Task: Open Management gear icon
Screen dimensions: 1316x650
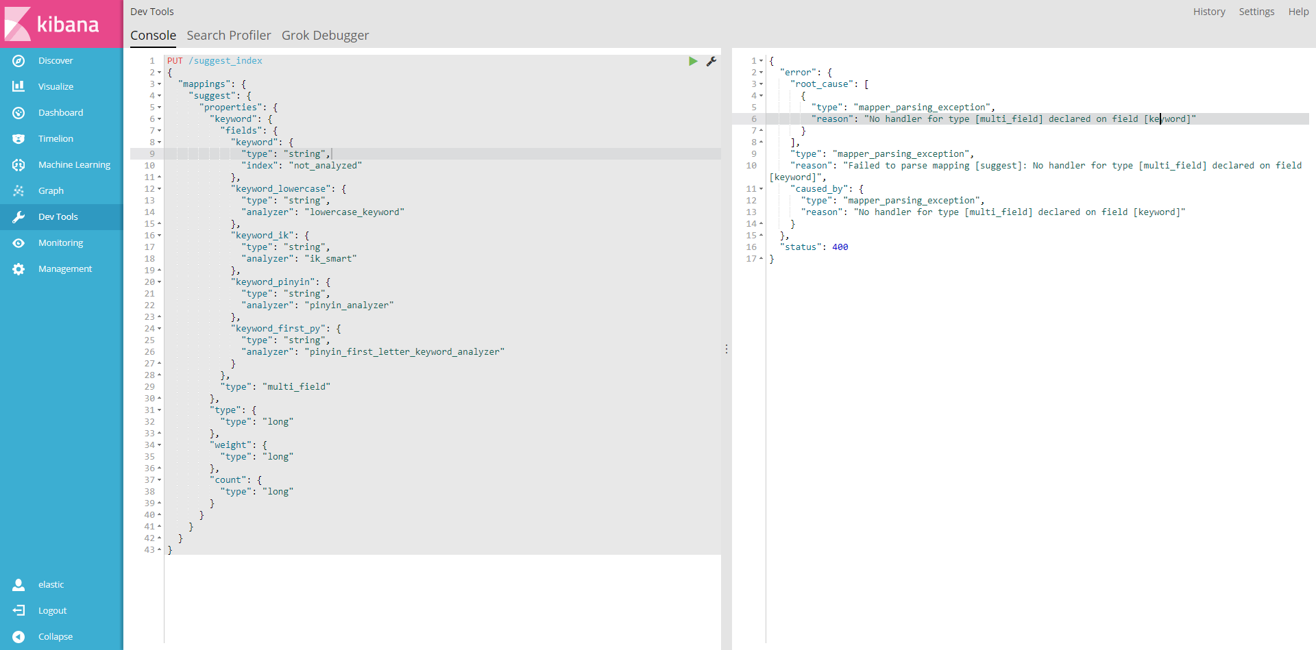Action: coord(19,269)
